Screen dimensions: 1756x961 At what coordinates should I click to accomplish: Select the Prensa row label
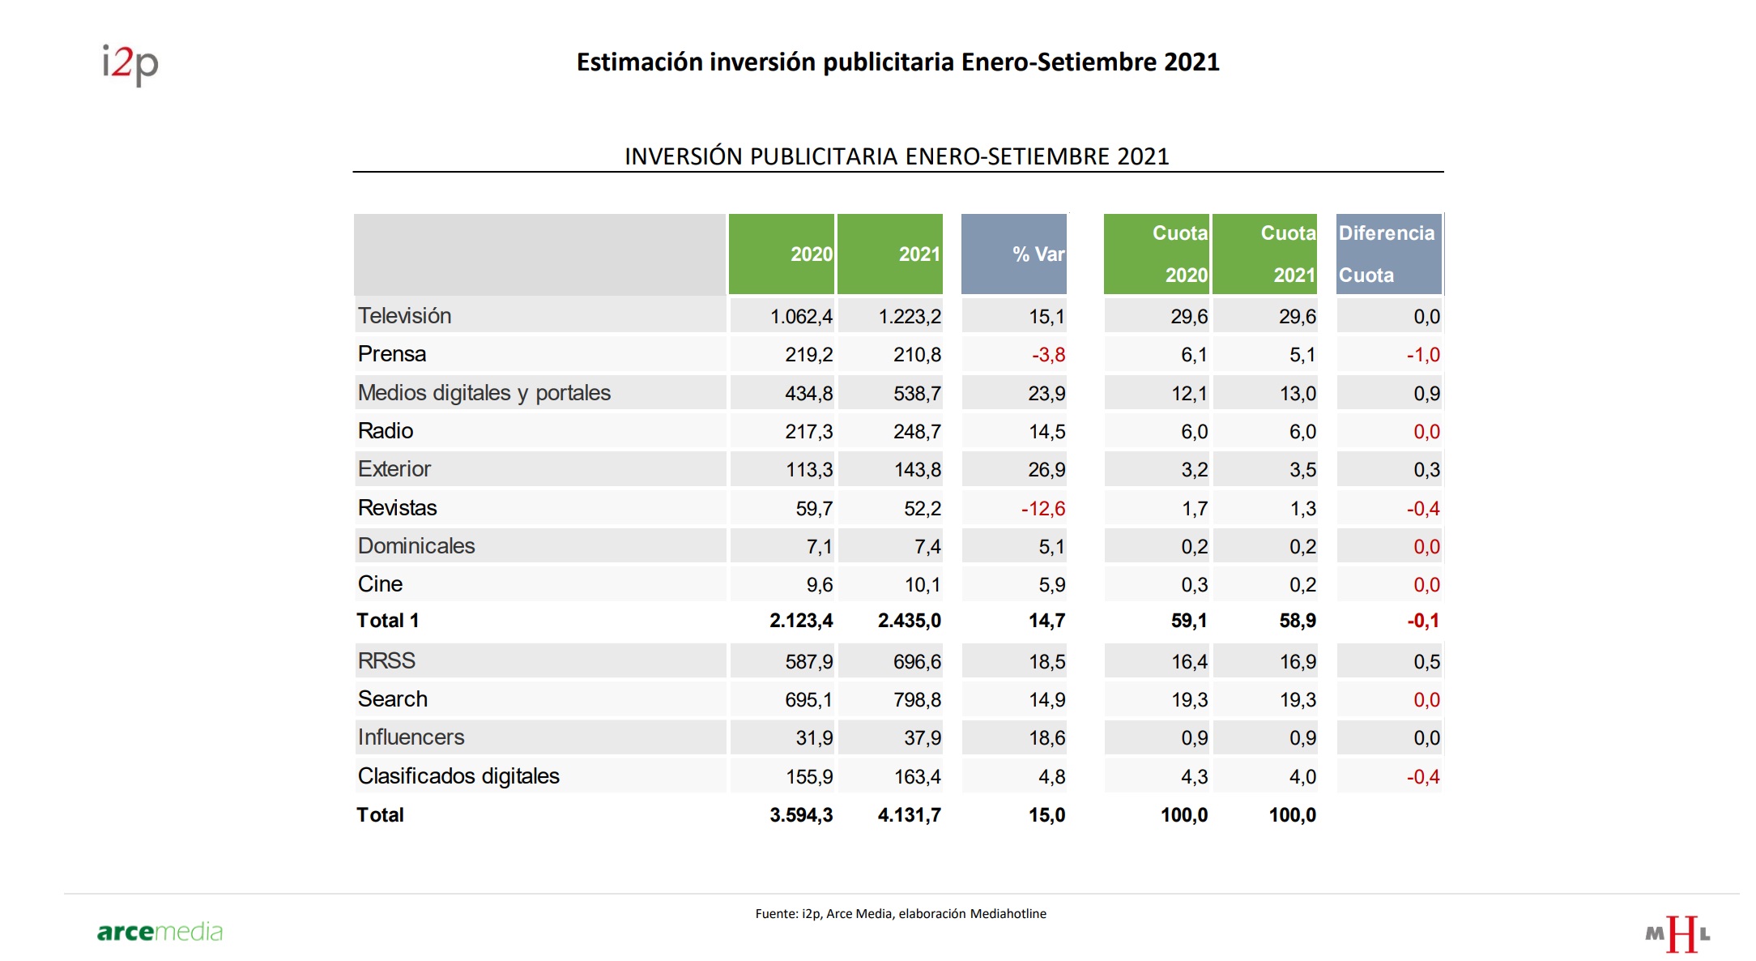click(392, 354)
